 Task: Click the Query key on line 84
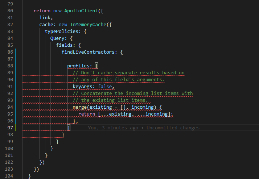pyautogui.click(x=57, y=38)
